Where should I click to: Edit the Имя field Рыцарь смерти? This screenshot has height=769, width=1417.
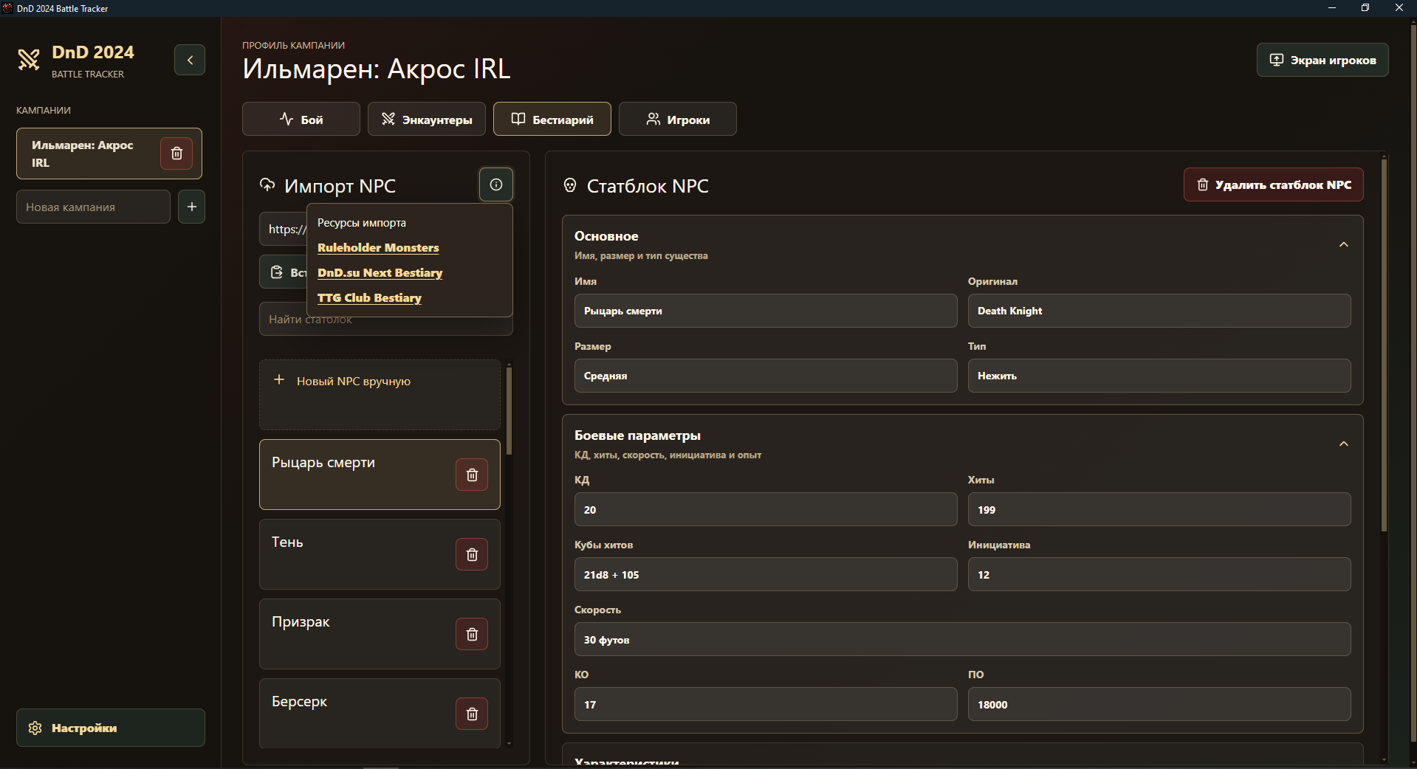[766, 311]
